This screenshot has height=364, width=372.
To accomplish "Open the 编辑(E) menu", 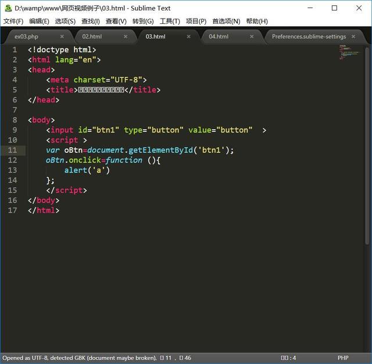I will [39, 22].
